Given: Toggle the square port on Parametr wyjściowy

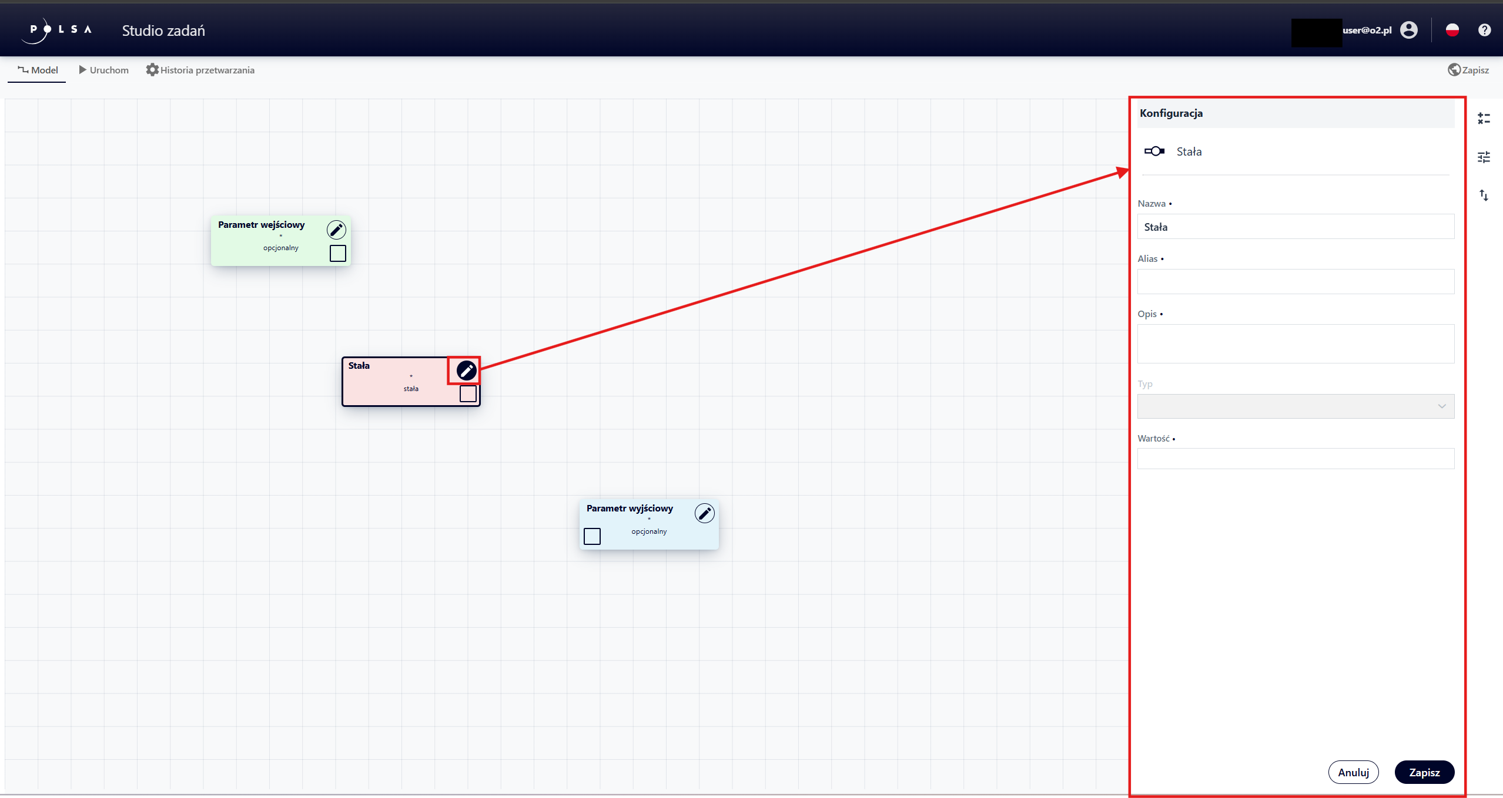Looking at the screenshot, I should click(x=592, y=536).
